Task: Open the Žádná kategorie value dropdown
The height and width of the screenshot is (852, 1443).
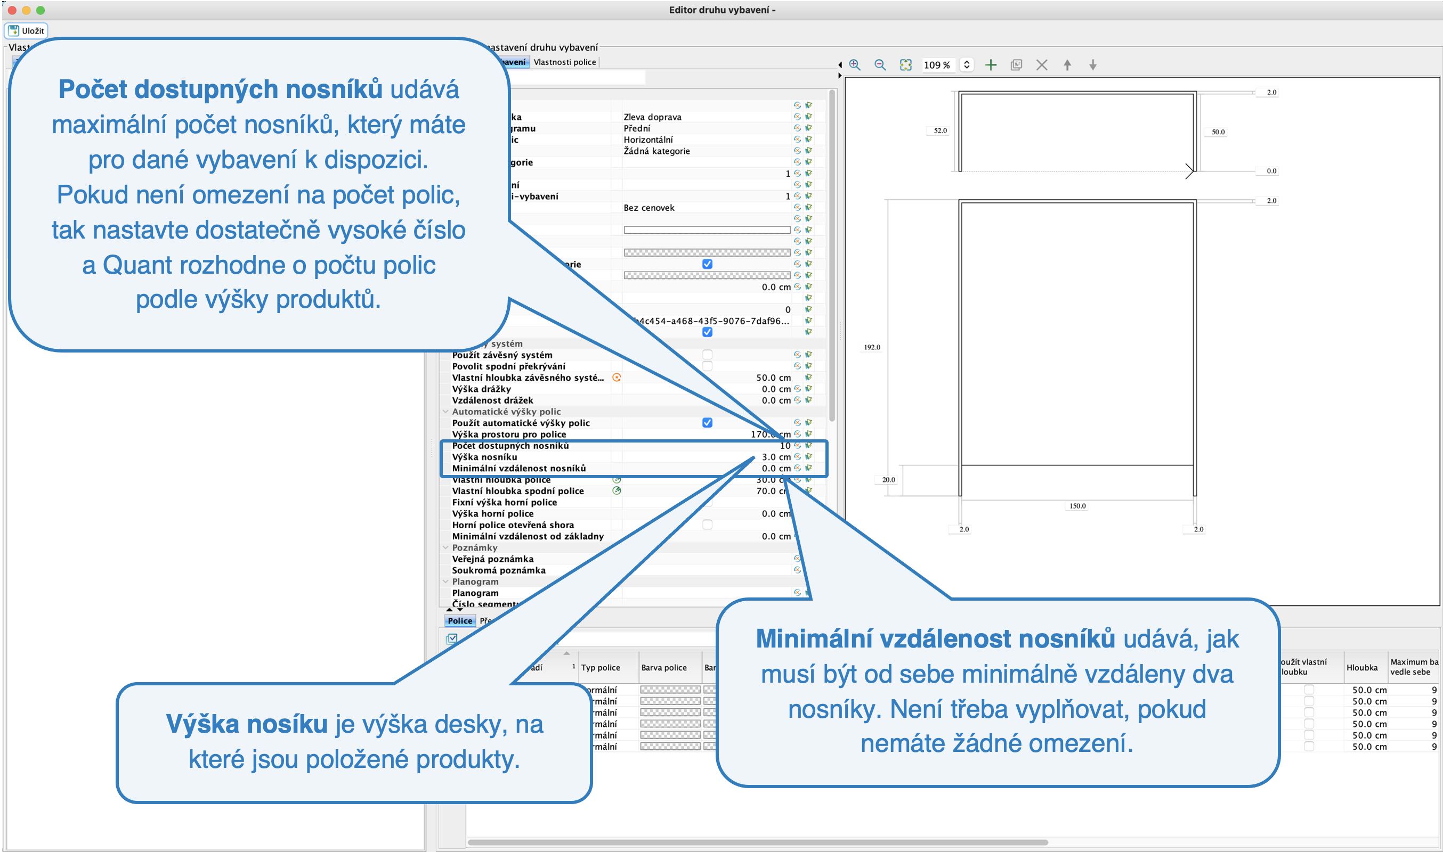Action: (x=707, y=151)
